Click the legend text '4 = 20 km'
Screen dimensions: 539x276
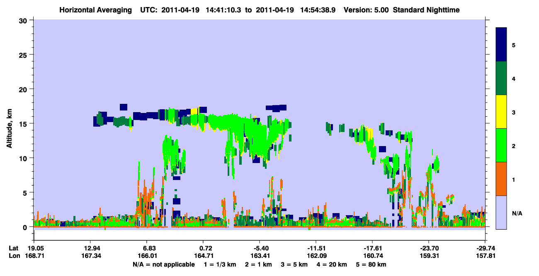[x=333, y=264]
